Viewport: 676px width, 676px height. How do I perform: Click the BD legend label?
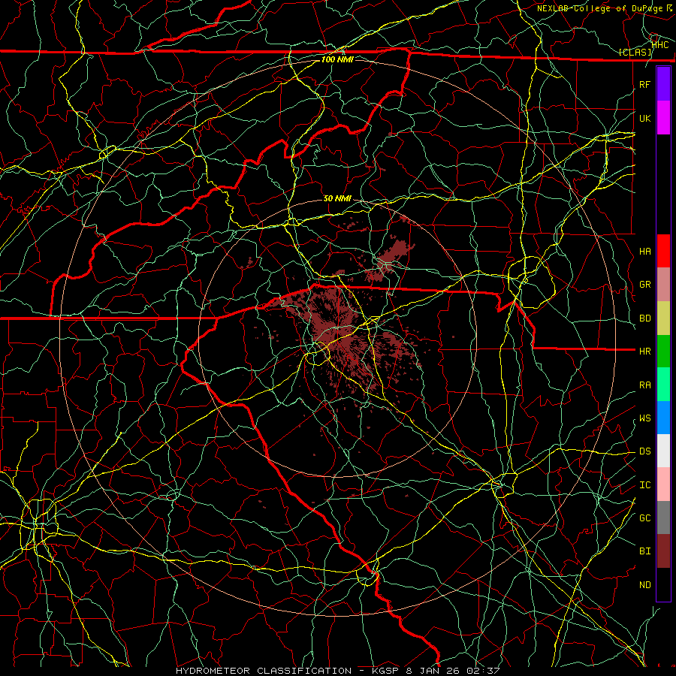click(x=644, y=318)
